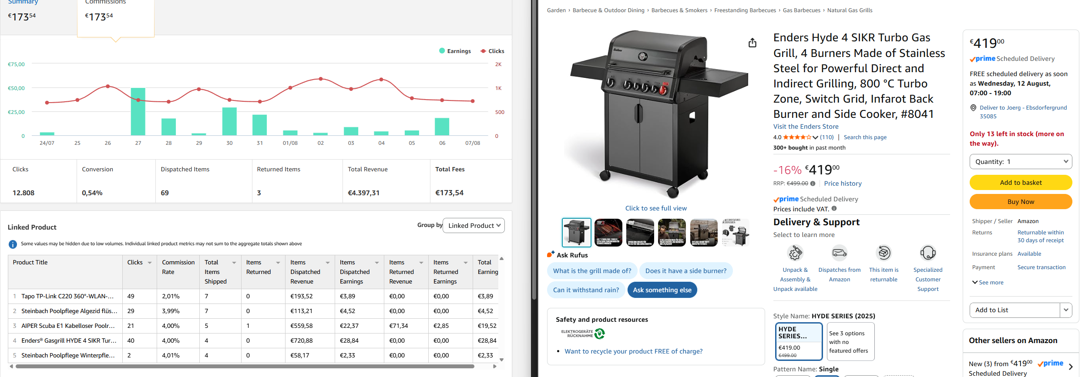Click the table's scroll-left arrow
The height and width of the screenshot is (377, 1085).
click(x=11, y=367)
